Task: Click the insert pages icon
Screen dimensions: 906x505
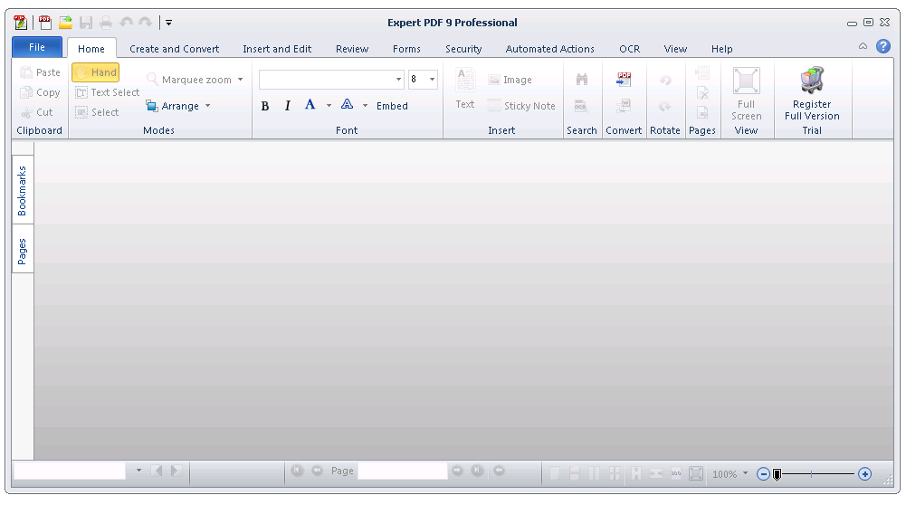Action: 702,72
